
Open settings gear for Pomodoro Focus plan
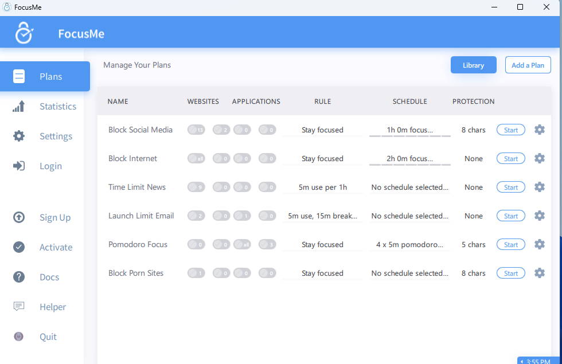click(539, 244)
